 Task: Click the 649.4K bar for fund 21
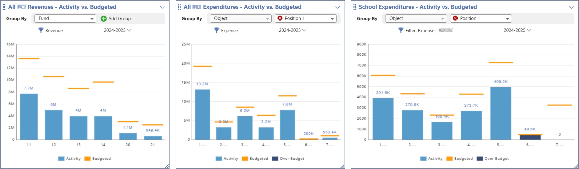click(153, 138)
